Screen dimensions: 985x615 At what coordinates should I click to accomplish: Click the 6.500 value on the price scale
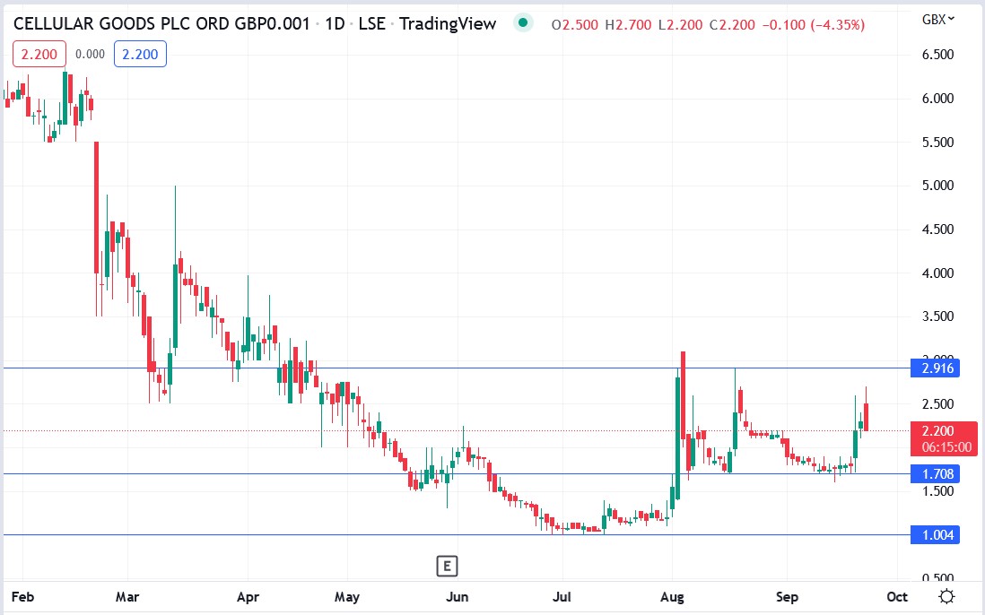click(x=936, y=54)
